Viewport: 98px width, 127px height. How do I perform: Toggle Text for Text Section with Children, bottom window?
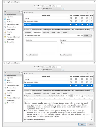click(x=91, y=82)
